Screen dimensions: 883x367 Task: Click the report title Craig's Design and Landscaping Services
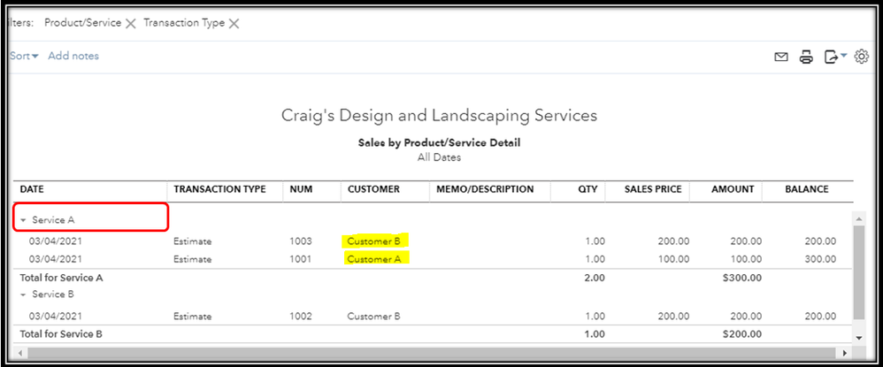click(x=439, y=115)
